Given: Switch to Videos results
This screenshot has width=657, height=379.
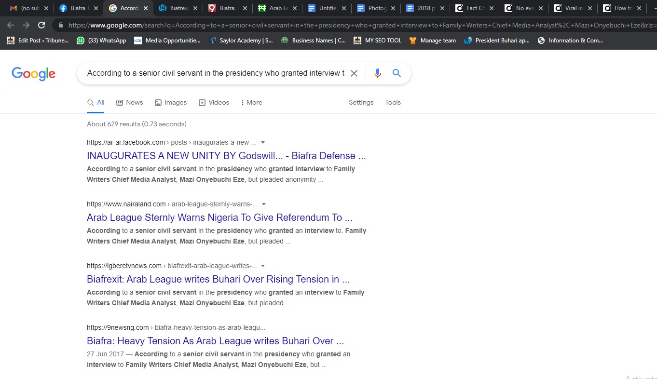Looking at the screenshot, I should point(214,103).
